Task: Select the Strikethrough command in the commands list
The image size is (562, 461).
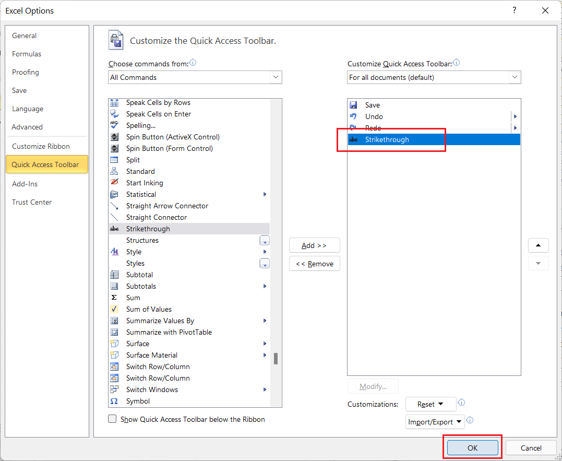Action: coord(148,229)
